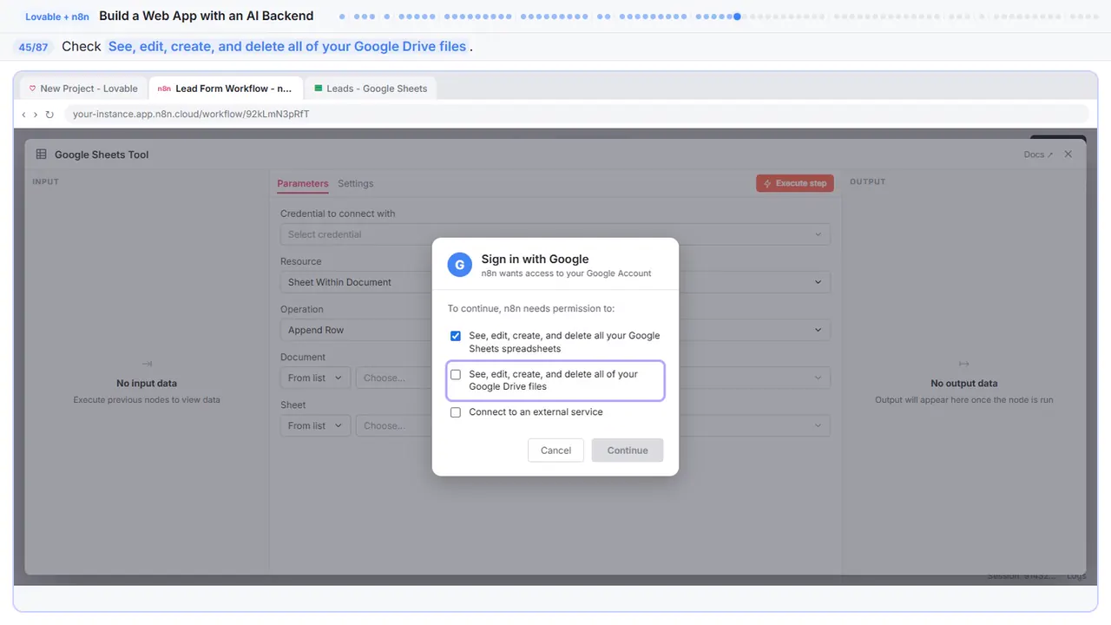Screen dimensions: 1111x625
Task: Switch to the Settings tab
Action: click(x=356, y=184)
